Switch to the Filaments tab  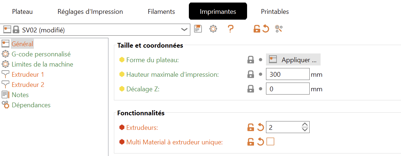(161, 12)
